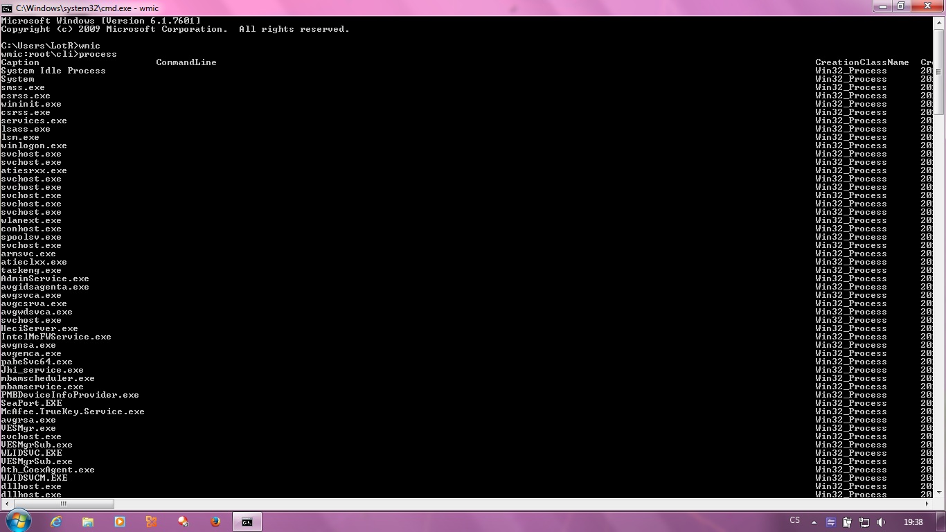Click the taskeng.exe process entry
This screenshot has height=532, width=946.
pyautogui.click(x=31, y=270)
